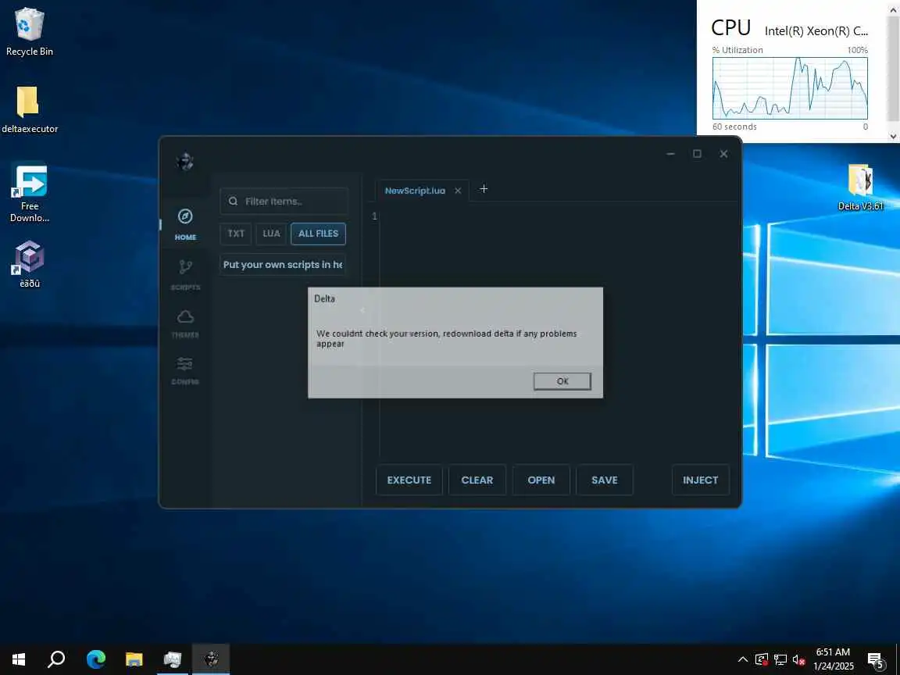Click the EXECUTE button

pos(409,480)
